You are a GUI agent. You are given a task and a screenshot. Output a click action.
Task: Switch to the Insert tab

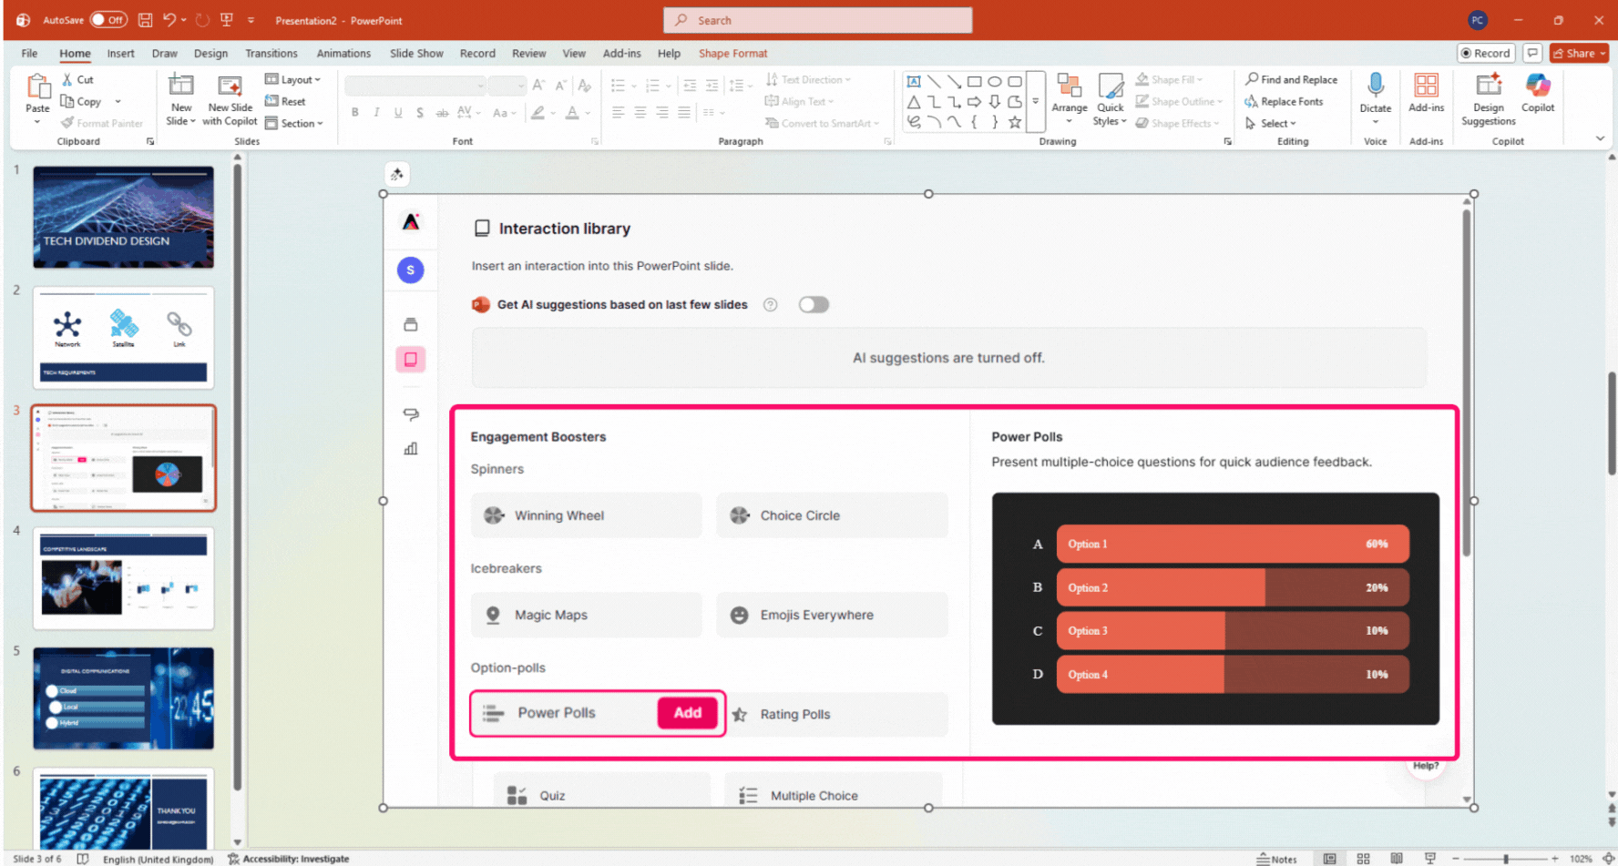pos(120,53)
